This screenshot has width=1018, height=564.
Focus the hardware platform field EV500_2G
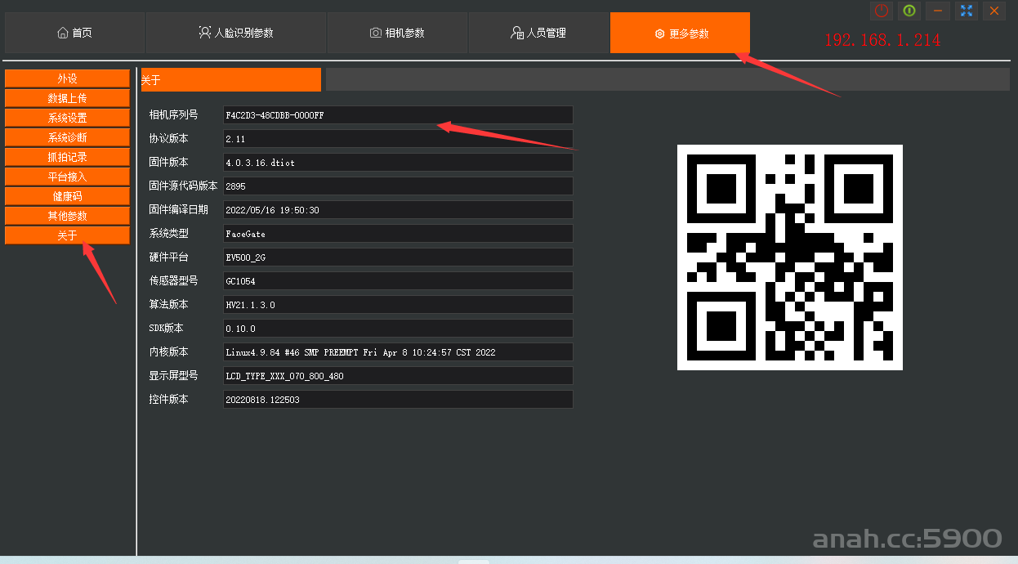(398, 257)
